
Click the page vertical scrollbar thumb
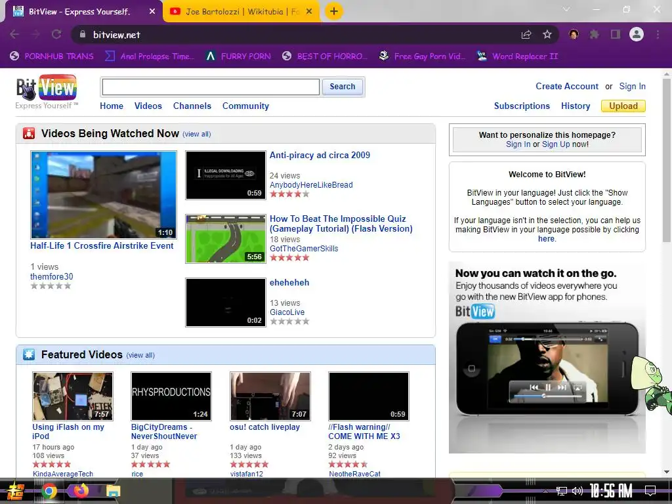pos(667,159)
